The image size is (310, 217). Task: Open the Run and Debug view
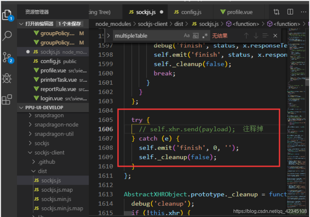[8, 78]
